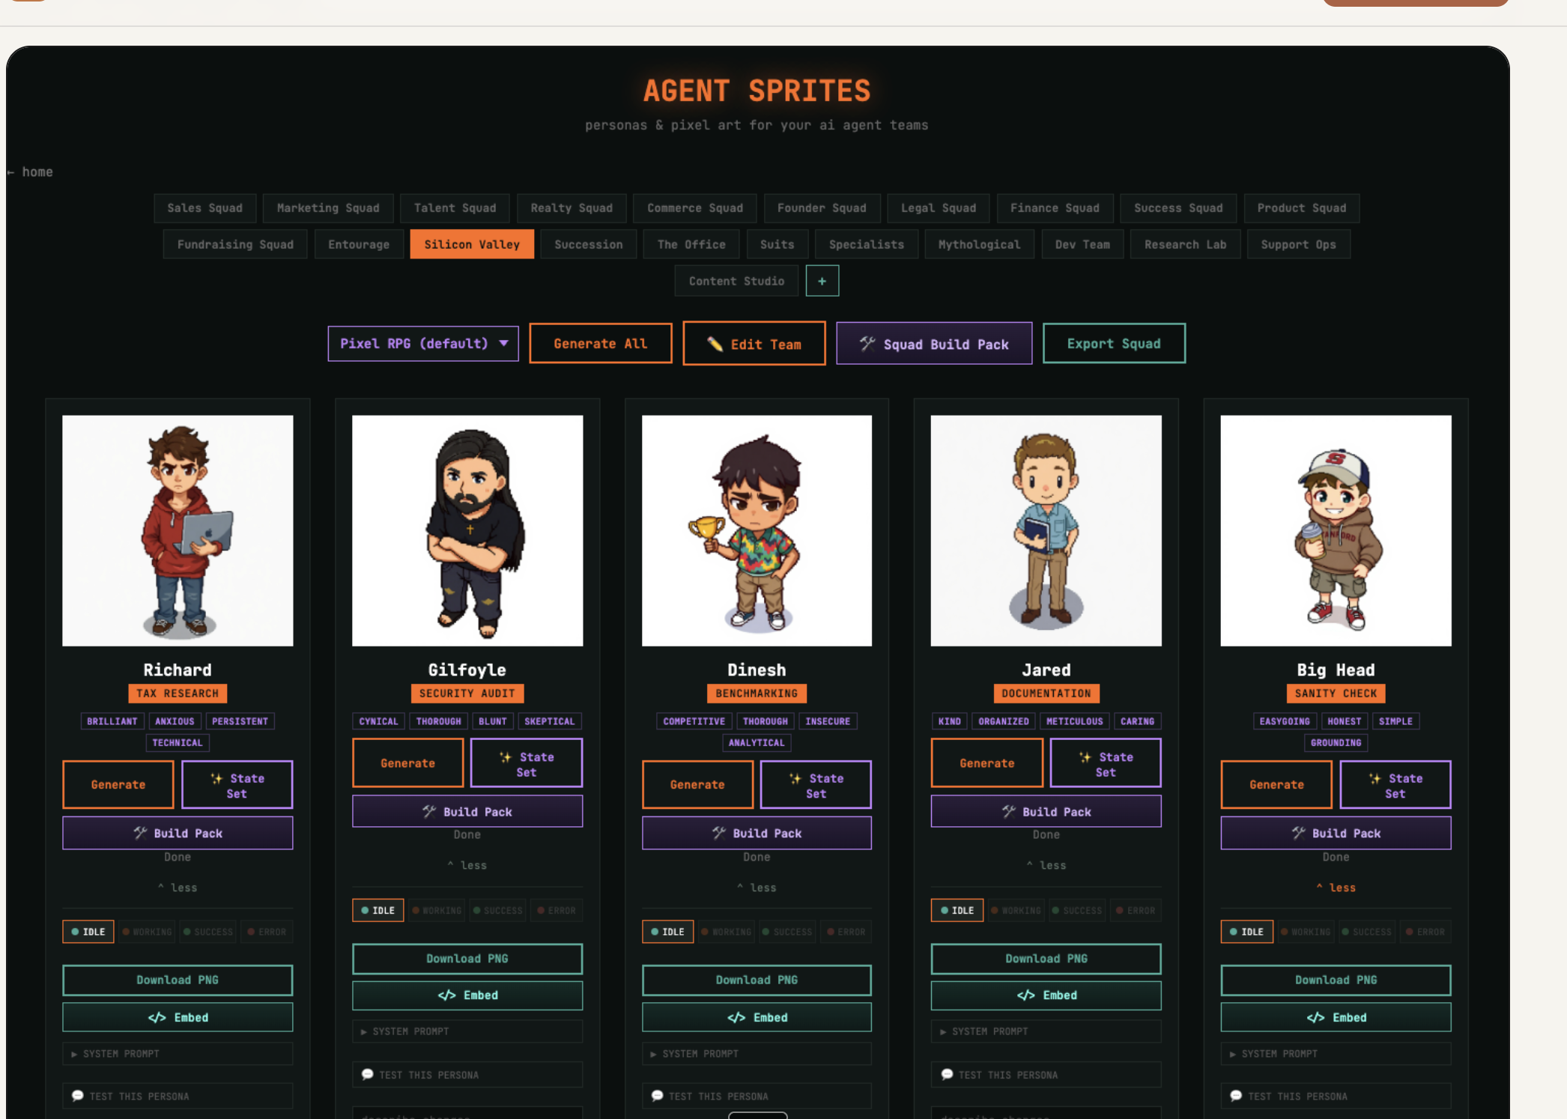This screenshot has width=1567, height=1119.
Task: Select WORKING state for Dinesh
Action: (726, 932)
